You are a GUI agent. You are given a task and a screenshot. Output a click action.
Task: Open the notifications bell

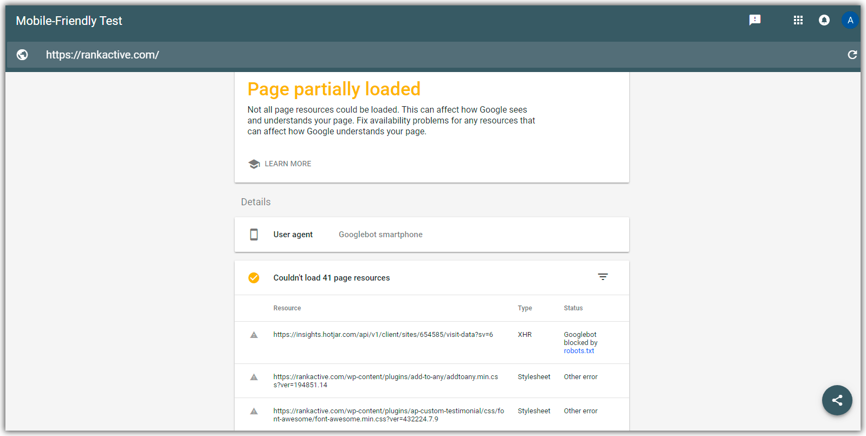(824, 20)
